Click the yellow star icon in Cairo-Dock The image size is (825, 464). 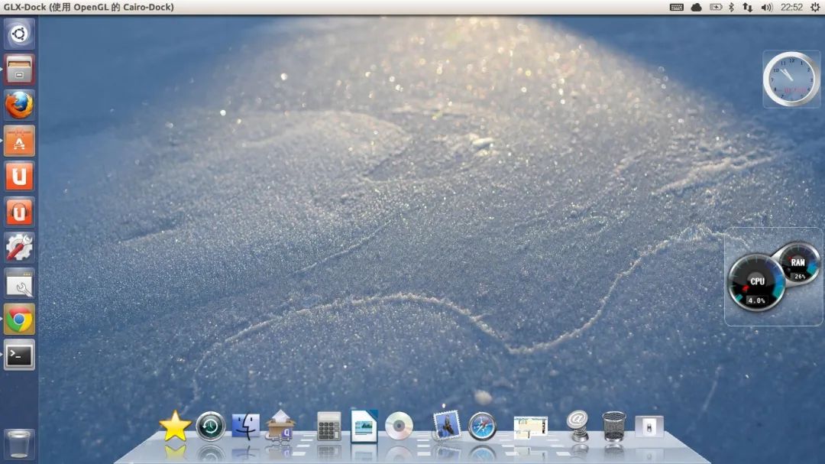pos(175,427)
